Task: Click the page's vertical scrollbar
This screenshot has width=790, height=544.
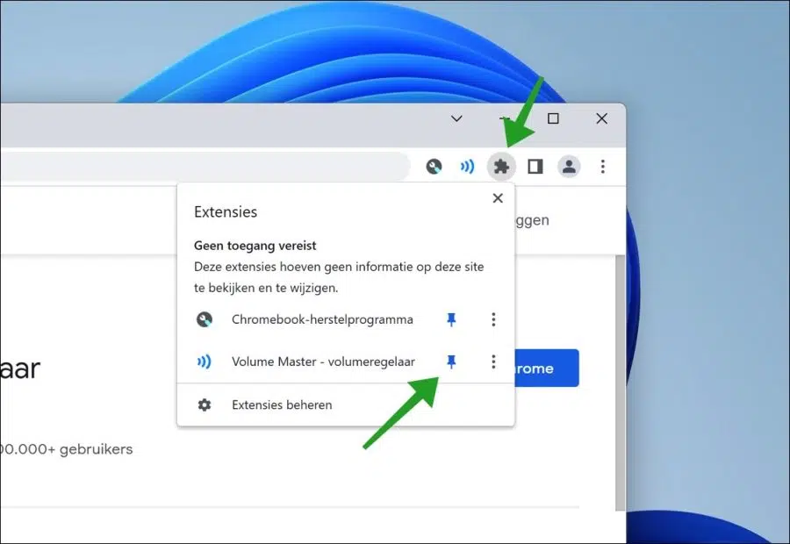Action: pyautogui.click(x=621, y=383)
